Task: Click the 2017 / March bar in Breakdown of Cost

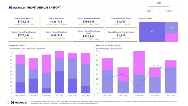Action: click(x=20, y=74)
